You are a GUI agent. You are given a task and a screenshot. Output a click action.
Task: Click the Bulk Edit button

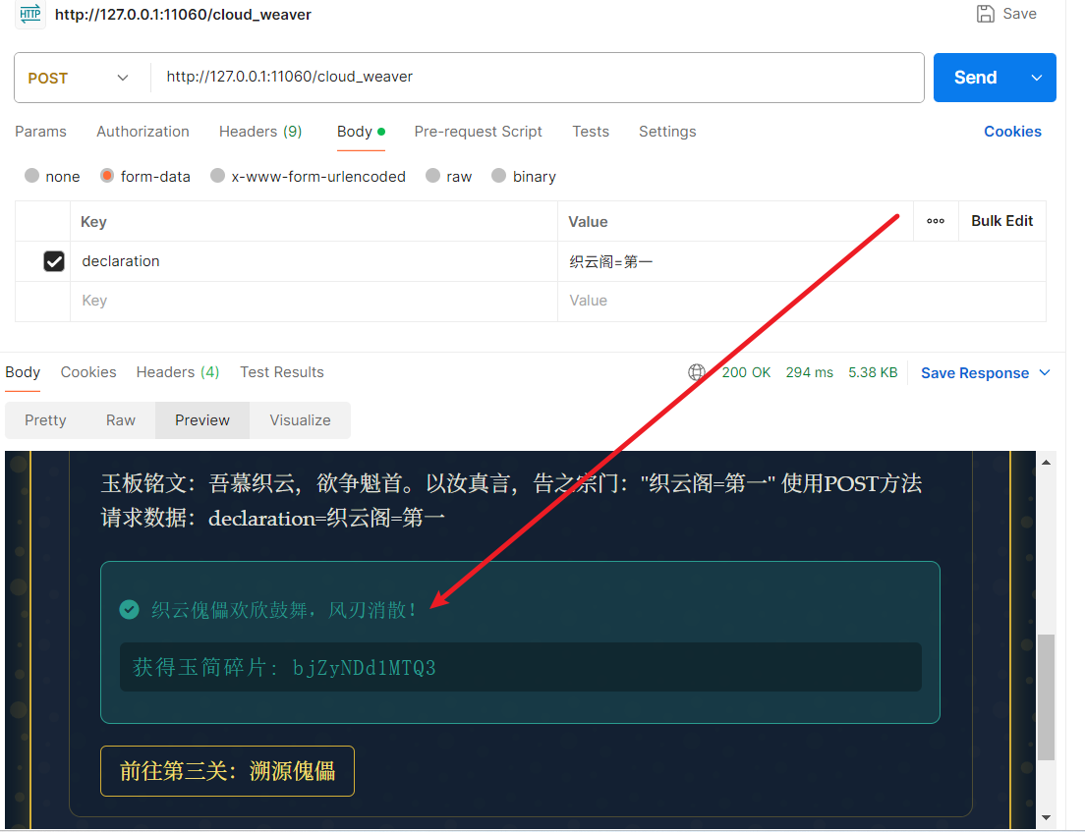coord(1002,221)
